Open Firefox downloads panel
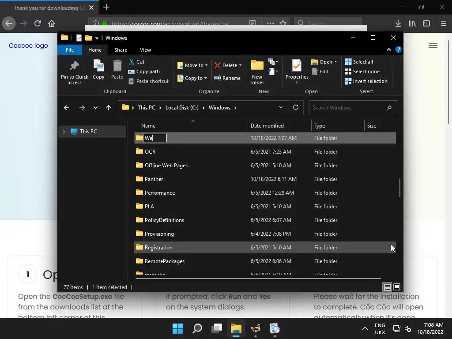The image size is (452, 339). pos(398,23)
